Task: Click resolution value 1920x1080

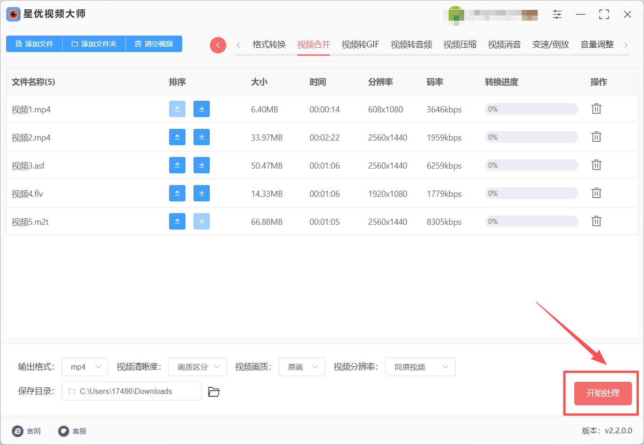Action: 388,194
